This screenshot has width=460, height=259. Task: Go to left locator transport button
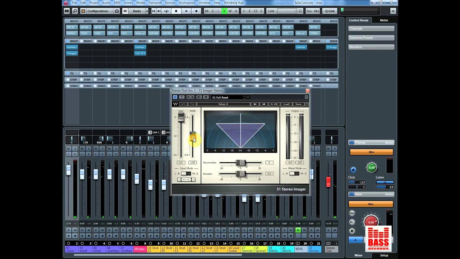[153, 11]
